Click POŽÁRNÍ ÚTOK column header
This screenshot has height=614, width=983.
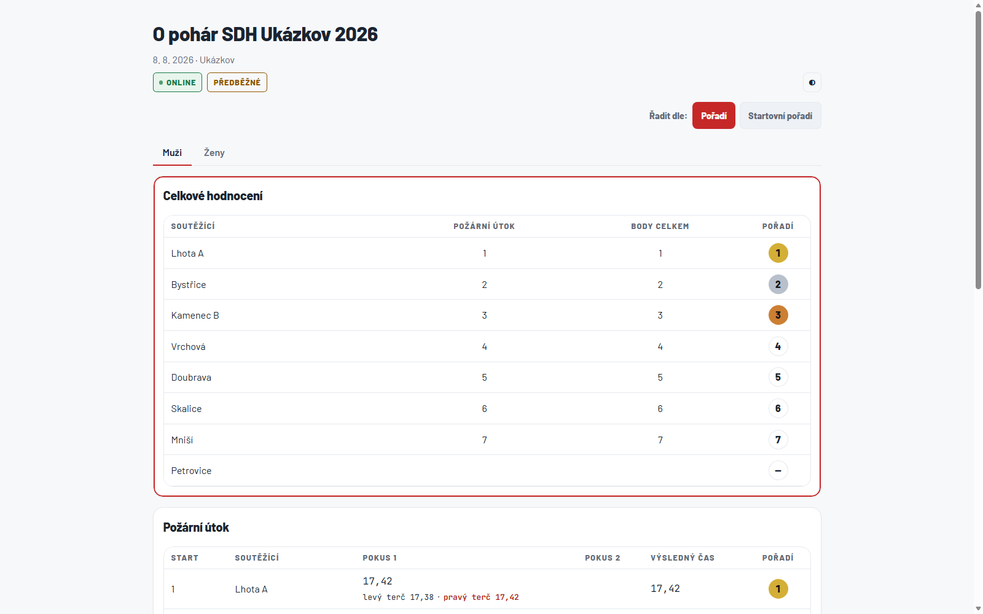point(484,227)
